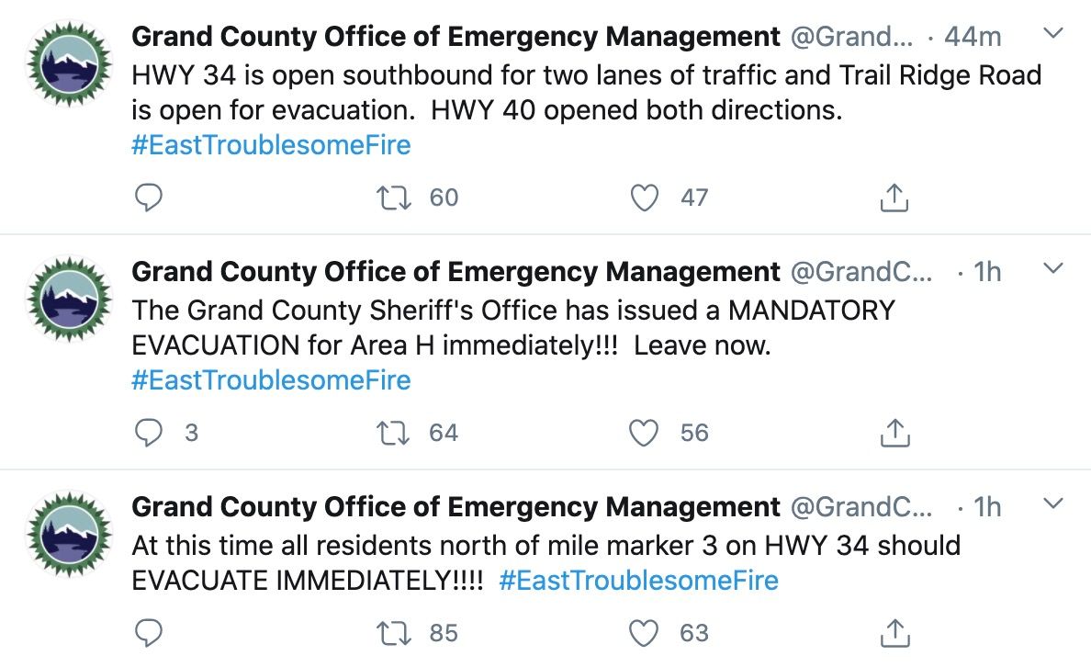This screenshot has height=667, width=1091.
Task: Expand the menu chevron on the Area H tweet
Action: 1053,268
